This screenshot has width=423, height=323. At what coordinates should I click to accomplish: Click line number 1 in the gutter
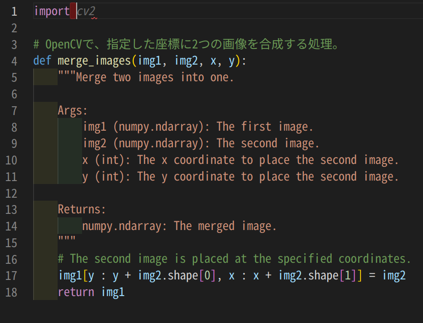(13, 11)
